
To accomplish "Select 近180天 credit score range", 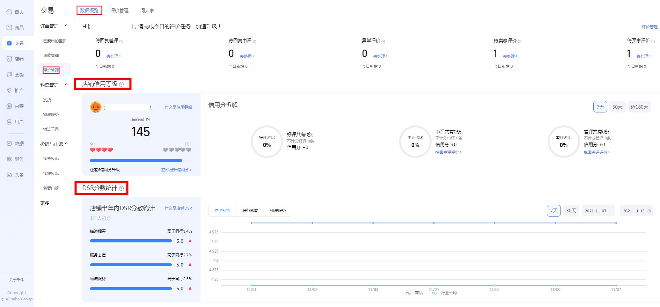I will click(x=639, y=107).
